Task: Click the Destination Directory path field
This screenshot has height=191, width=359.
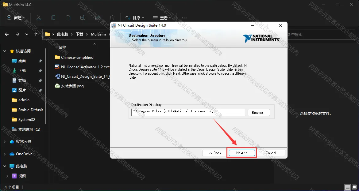Action: 188,112
